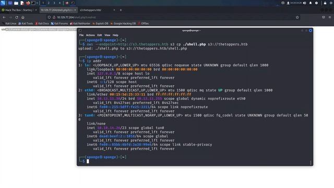The image size is (334, 188).
Task: Open the power manager tray icon
Action: pyautogui.click(x=316, y=3)
